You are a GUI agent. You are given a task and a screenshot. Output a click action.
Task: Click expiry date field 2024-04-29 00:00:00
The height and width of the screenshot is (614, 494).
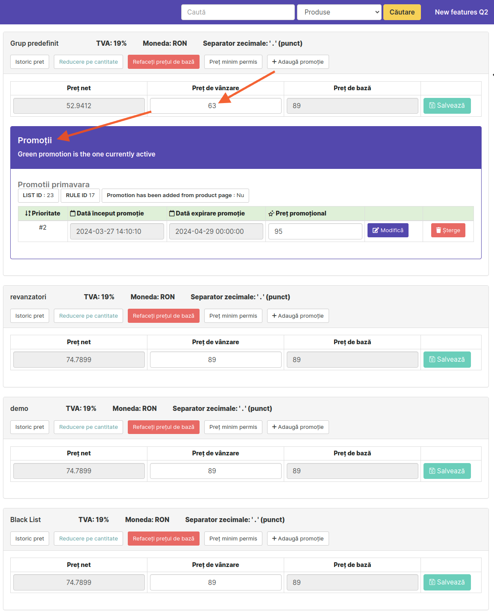[216, 231]
